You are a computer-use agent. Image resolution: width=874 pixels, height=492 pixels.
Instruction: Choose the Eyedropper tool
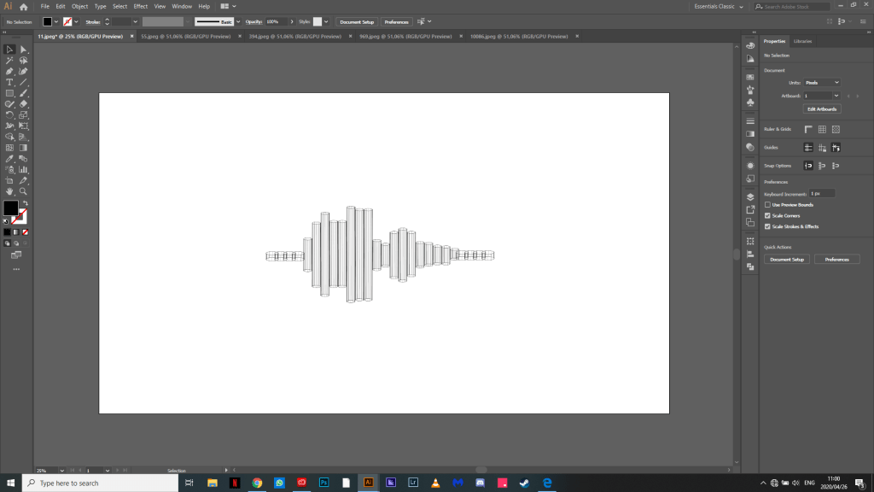point(9,159)
